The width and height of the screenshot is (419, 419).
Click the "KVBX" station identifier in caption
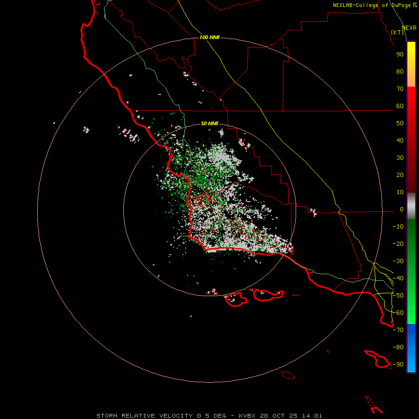[x=247, y=416]
